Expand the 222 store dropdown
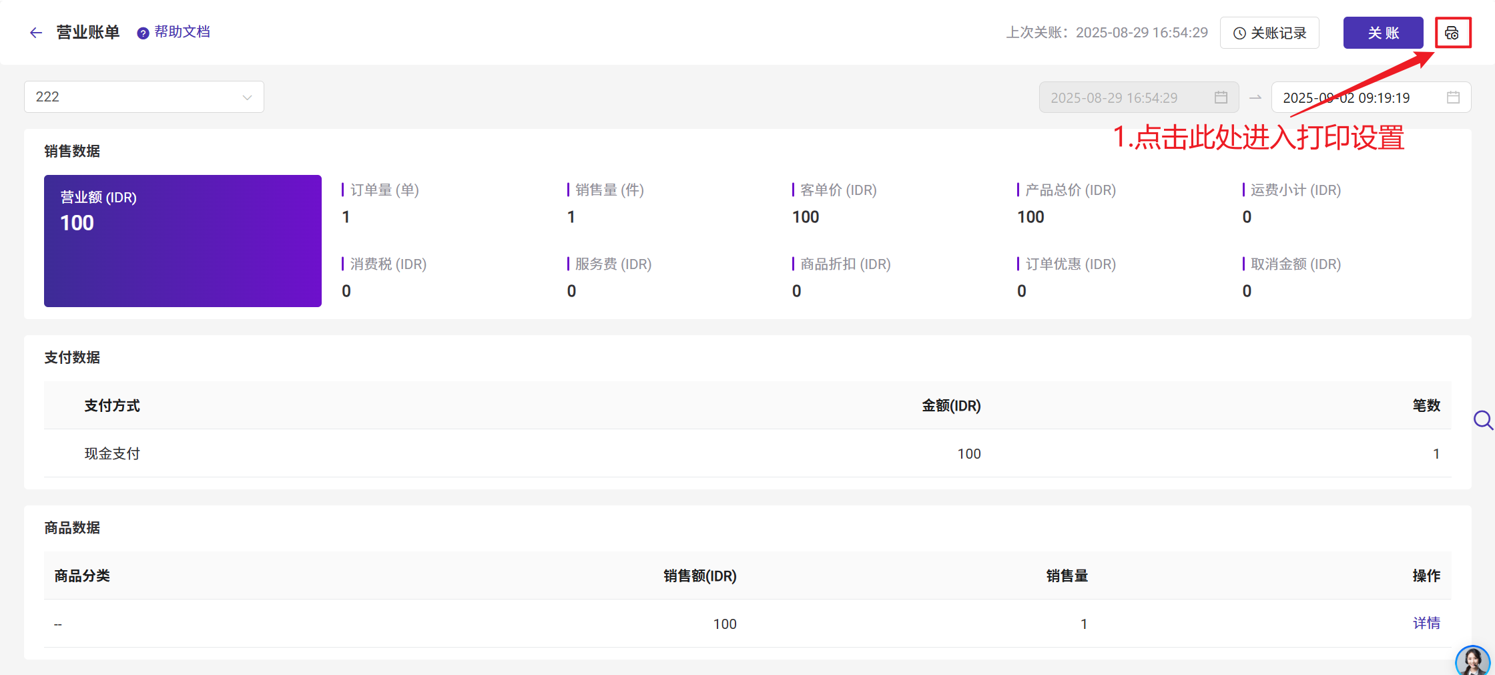1495x675 pixels. pos(144,97)
